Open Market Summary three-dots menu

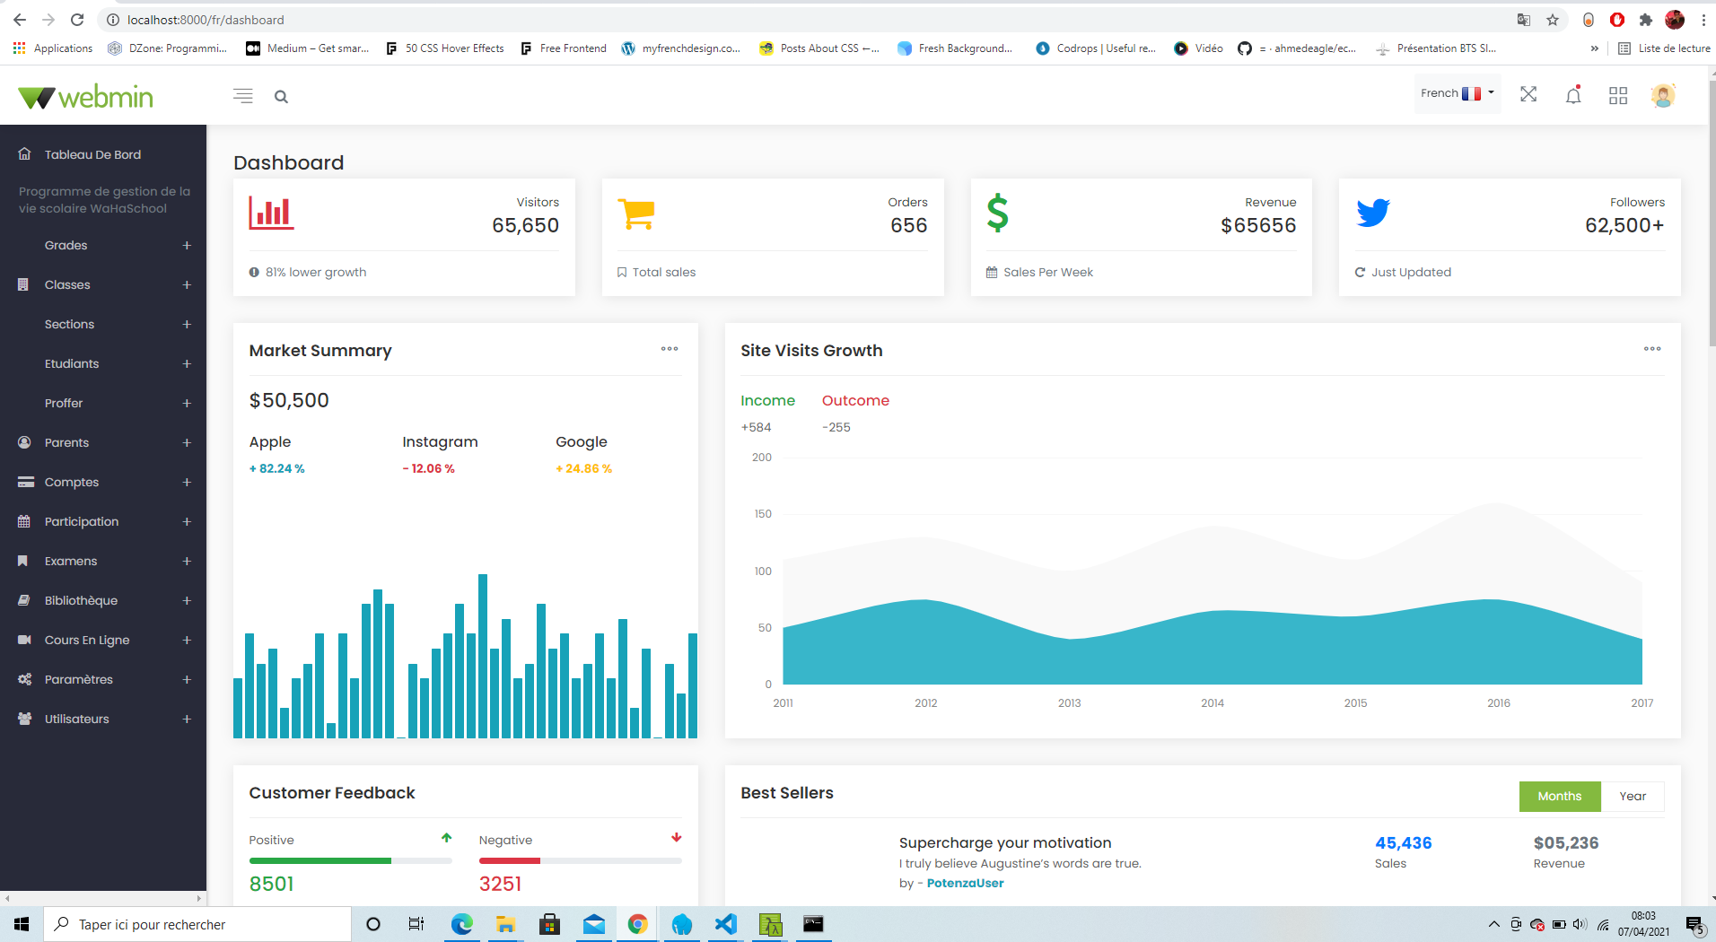coord(670,349)
